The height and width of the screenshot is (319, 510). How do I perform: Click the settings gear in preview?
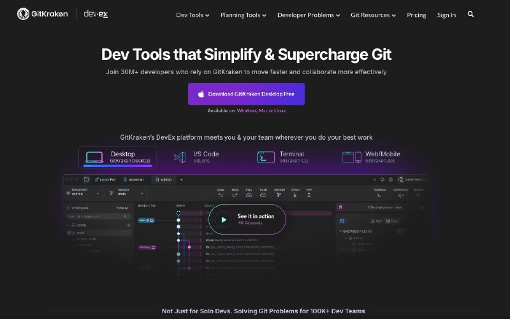click(391, 180)
